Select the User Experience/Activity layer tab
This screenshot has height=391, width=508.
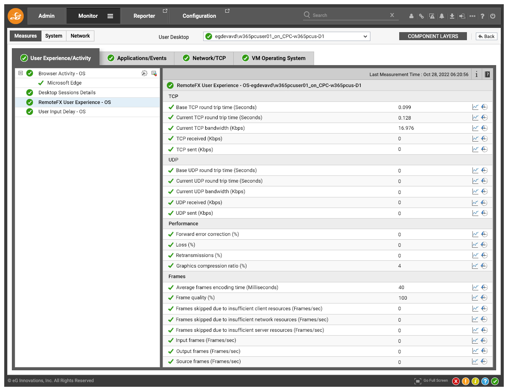click(55, 58)
